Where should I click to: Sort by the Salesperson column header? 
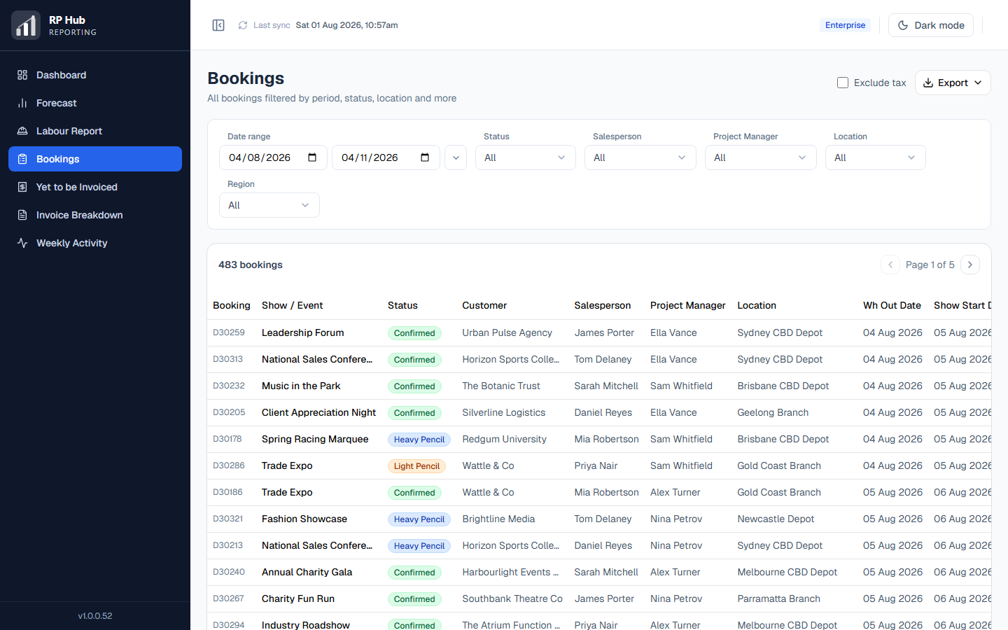coord(603,305)
